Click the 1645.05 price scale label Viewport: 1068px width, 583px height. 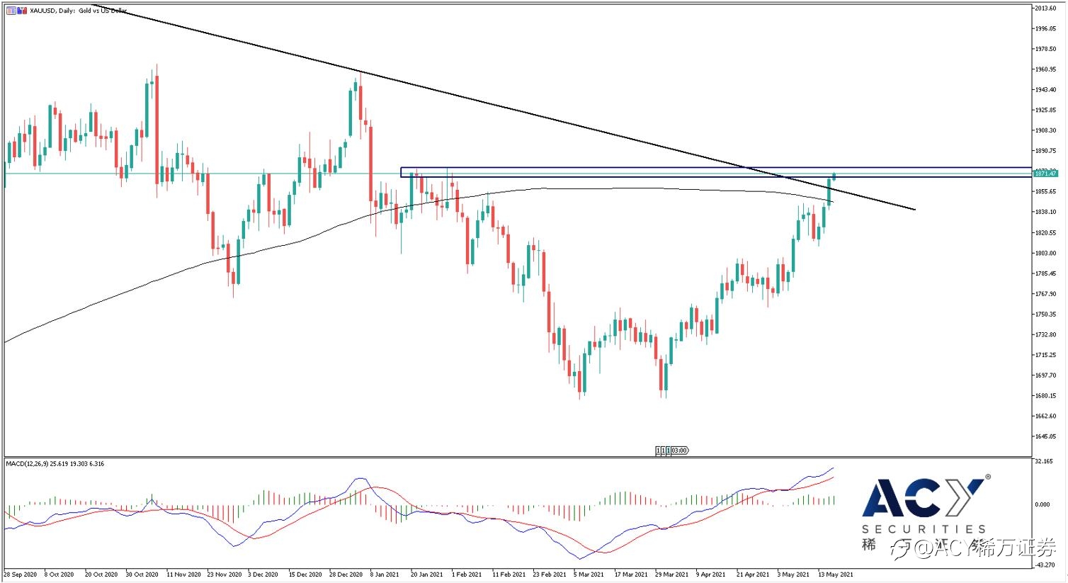coord(1045,437)
